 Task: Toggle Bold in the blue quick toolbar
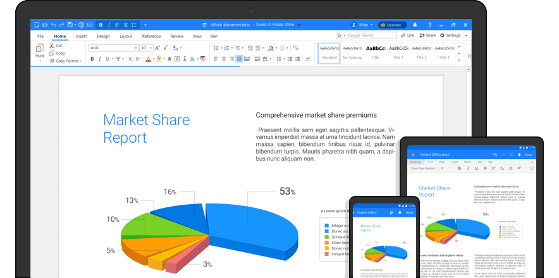[x=101, y=25]
